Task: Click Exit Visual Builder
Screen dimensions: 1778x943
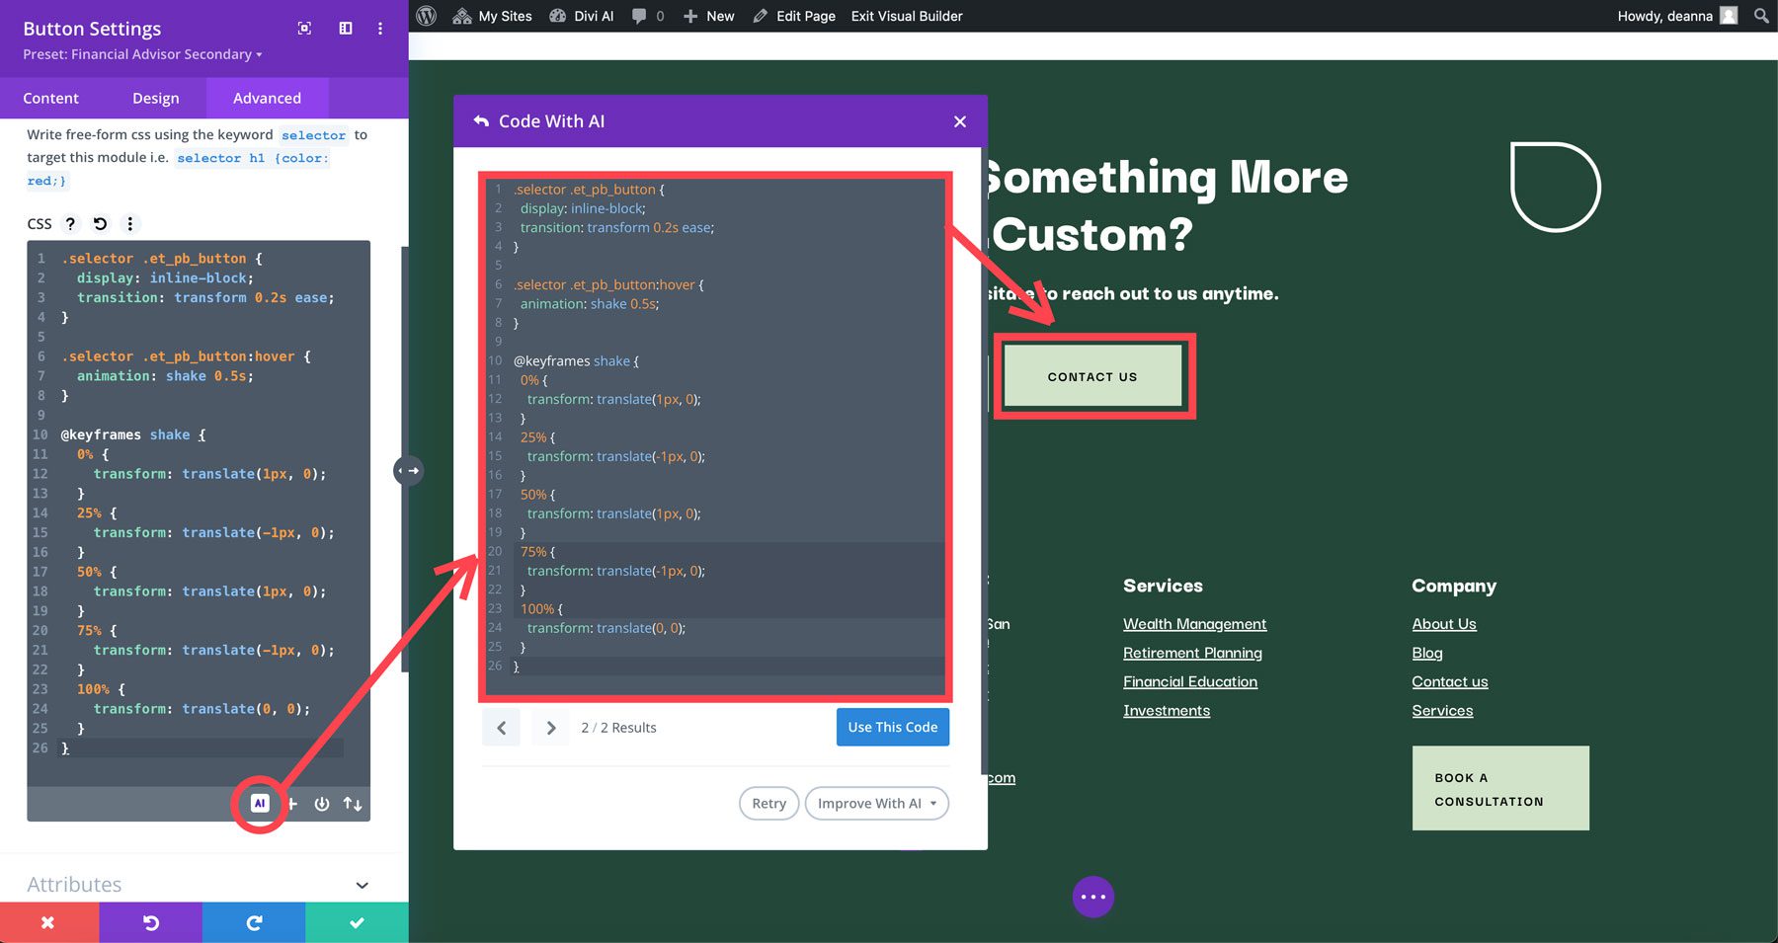Action: click(x=907, y=16)
